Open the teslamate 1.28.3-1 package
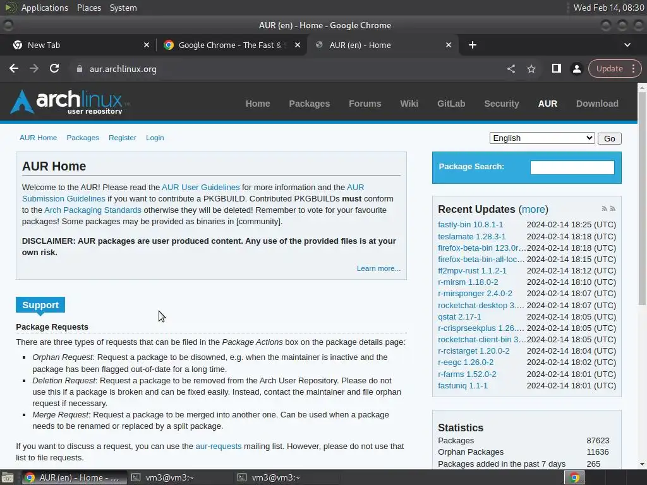 471,236
